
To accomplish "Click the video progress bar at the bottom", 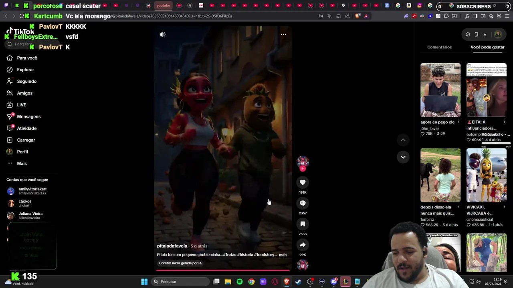I will coord(223,270).
